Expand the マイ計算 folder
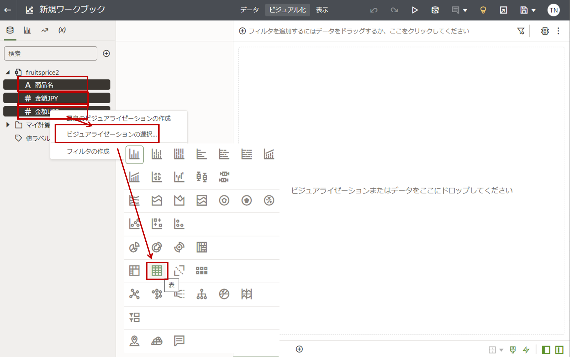The image size is (570, 357). pos(8,125)
